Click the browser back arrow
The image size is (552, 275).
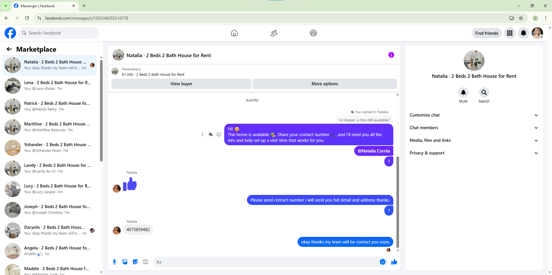point(6,18)
